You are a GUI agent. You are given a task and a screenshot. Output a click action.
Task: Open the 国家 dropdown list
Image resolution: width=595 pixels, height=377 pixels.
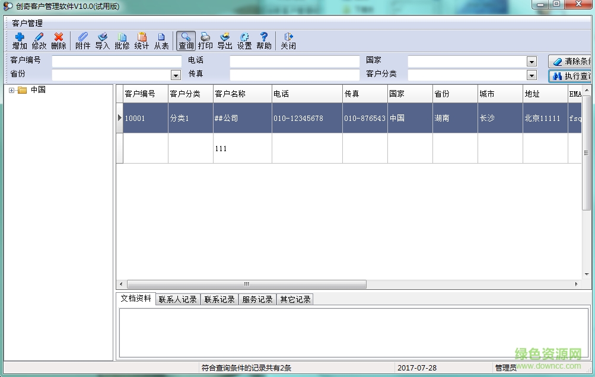pos(531,60)
